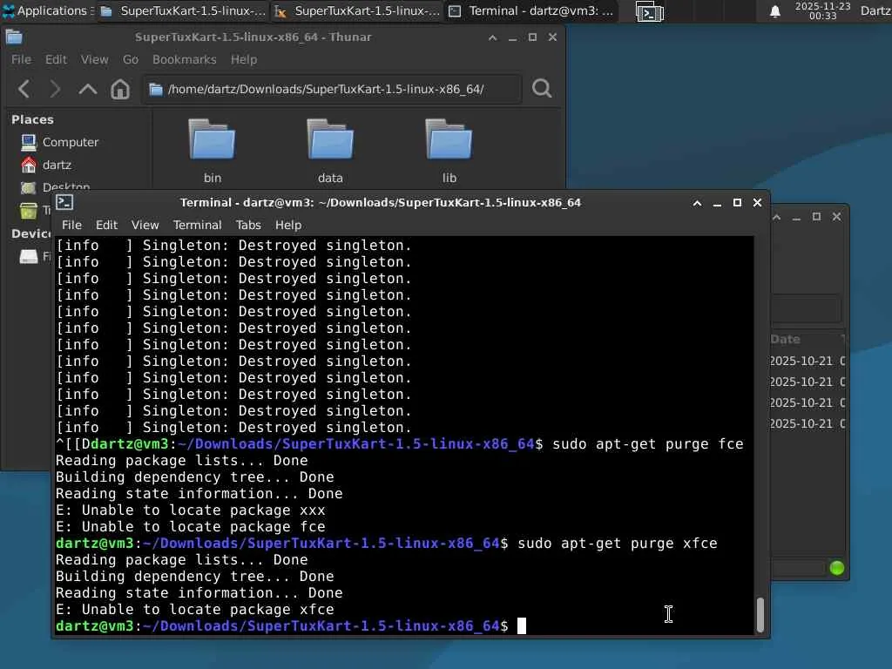The image size is (892, 669).
Task: Click the Thunar location path field
Action: [x=331, y=90]
